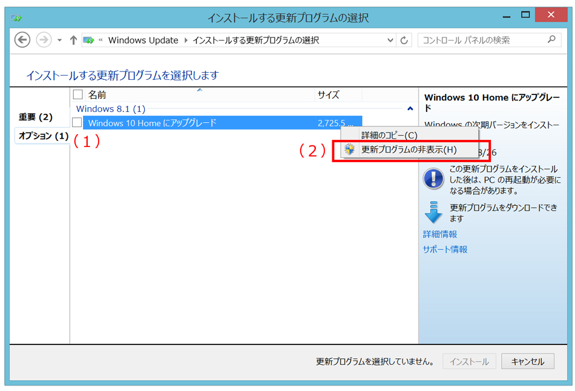The height and width of the screenshot is (391, 575).
Task: Open breadcrumb arrow after Windows Update
Action: click(186, 41)
